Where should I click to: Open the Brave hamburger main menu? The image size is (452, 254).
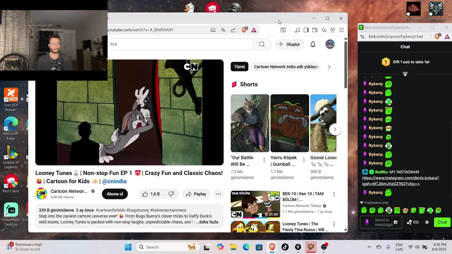[x=341, y=30]
